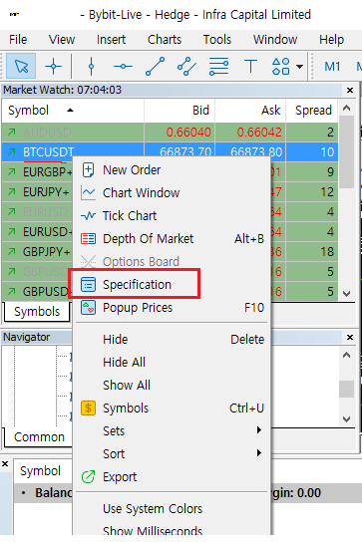This screenshot has height=546, width=362.
Task: Toggle Use System Colors option
Action: [172, 509]
